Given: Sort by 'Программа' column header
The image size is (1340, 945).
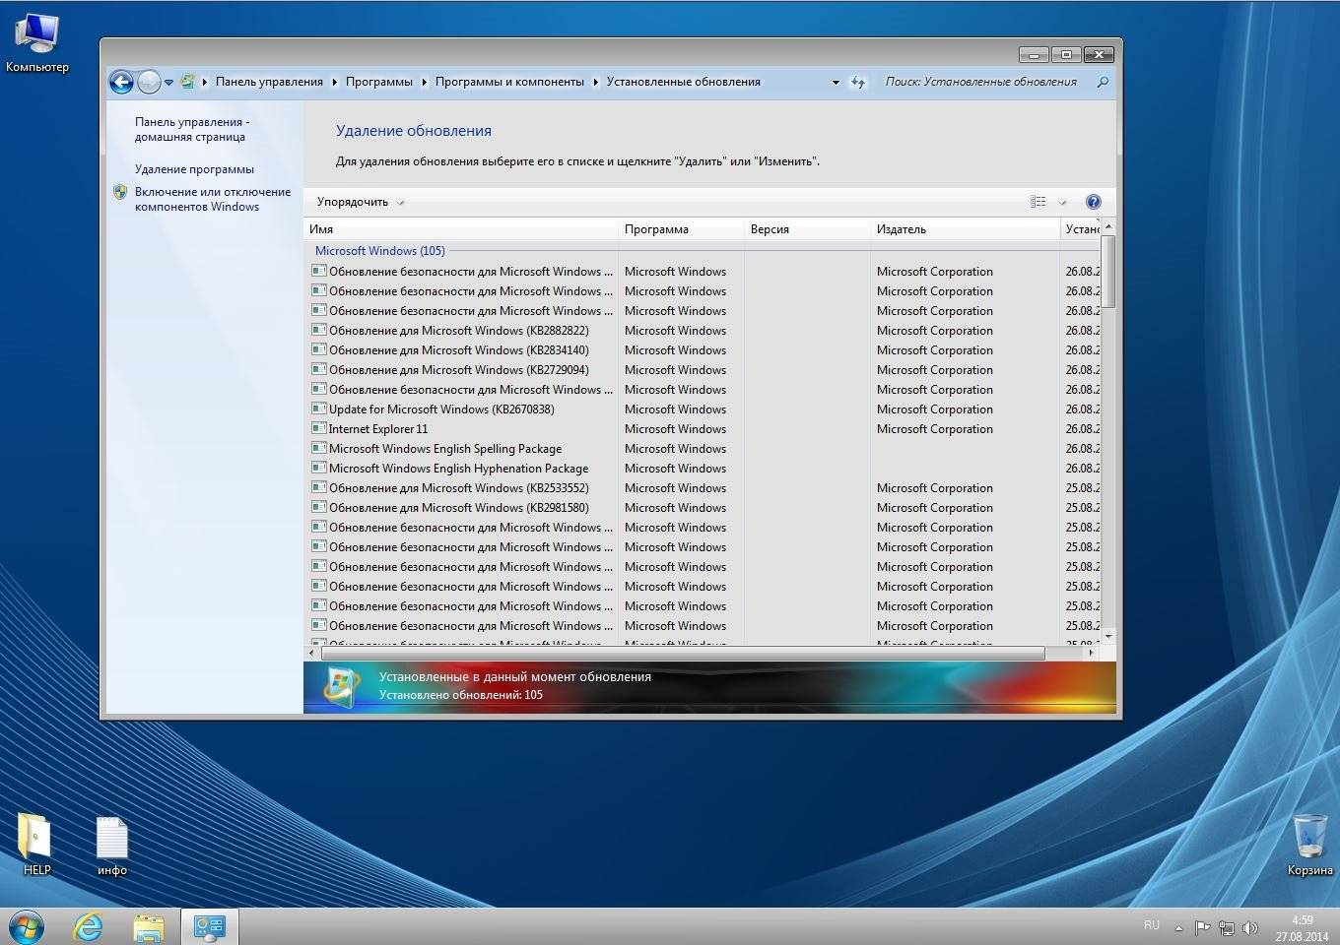Looking at the screenshot, I should (x=681, y=229).
